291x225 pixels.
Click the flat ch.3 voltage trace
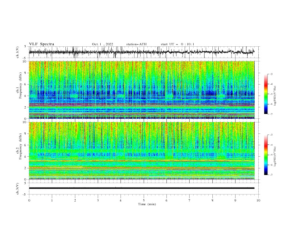(141, 188)
